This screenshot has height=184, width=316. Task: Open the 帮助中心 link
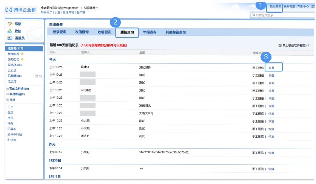303,7
